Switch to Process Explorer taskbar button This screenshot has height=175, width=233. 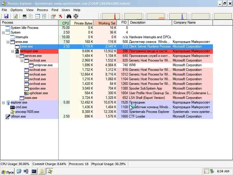coord(50,171)
